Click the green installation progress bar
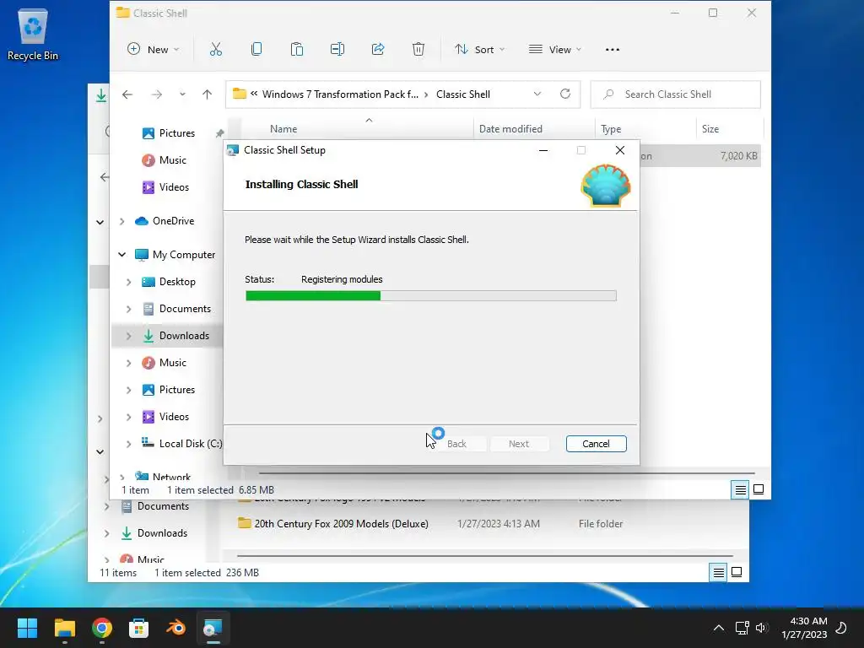This screenshot has height=648, width=864. coord(431,296)
